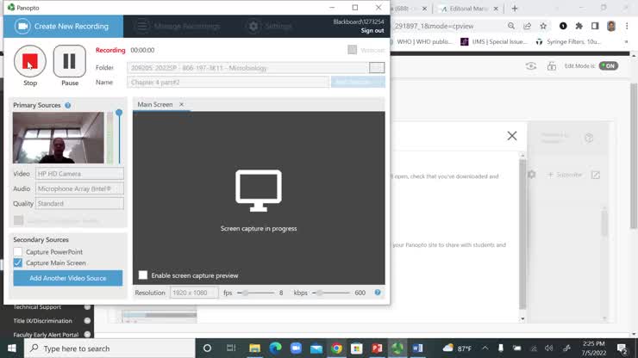Toggle the Webcast checkbox
Viewport: 638px width, 358px height.
pyautogui.click(x=353, y=50)
